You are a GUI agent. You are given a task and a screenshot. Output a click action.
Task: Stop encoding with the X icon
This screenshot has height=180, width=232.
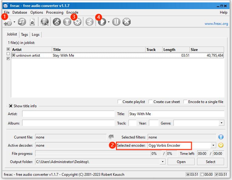tap(126, 22)
